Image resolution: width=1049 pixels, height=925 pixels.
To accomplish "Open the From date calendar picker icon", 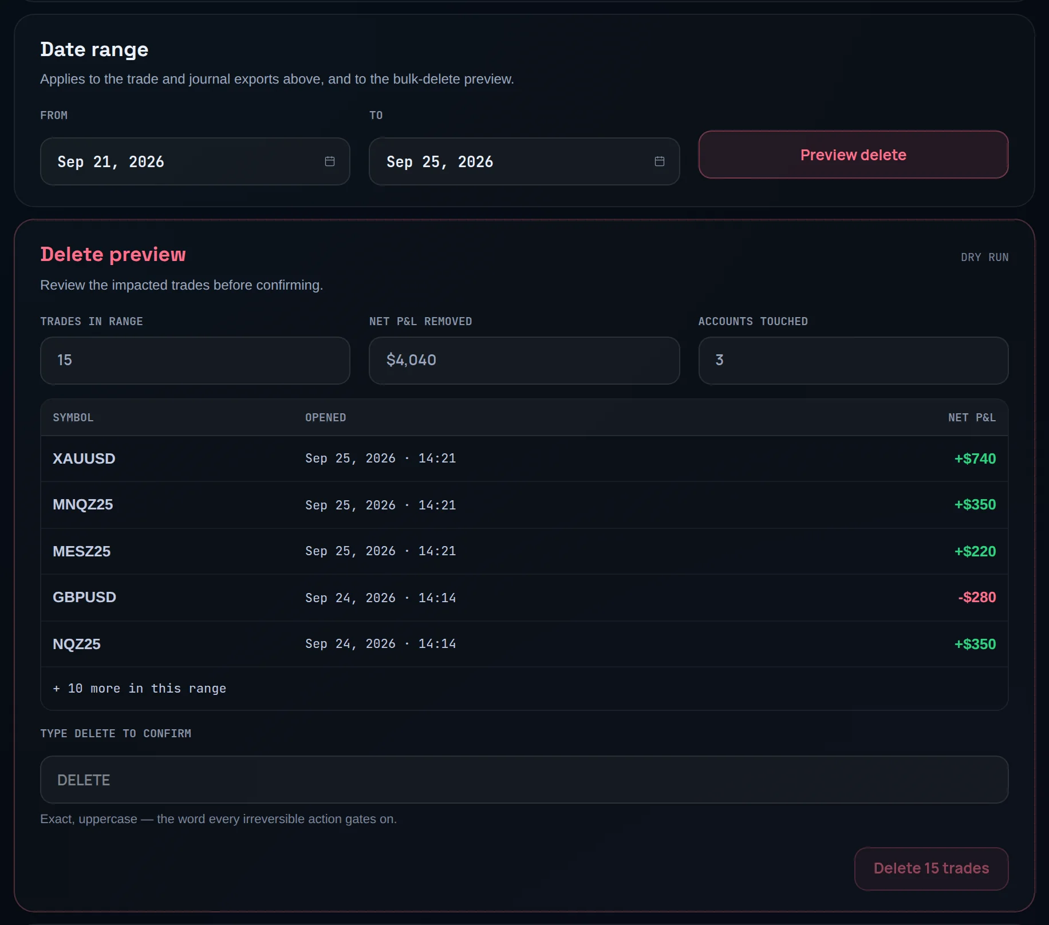I will pos(330,161).
